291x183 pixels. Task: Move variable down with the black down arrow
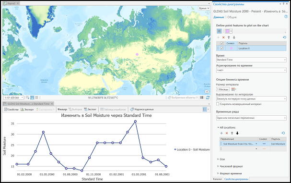237,133
